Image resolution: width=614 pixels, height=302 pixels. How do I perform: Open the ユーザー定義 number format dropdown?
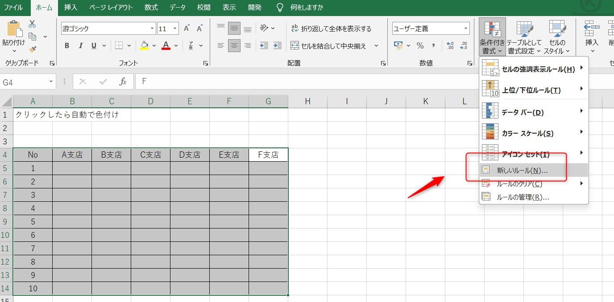pos(466,28)
